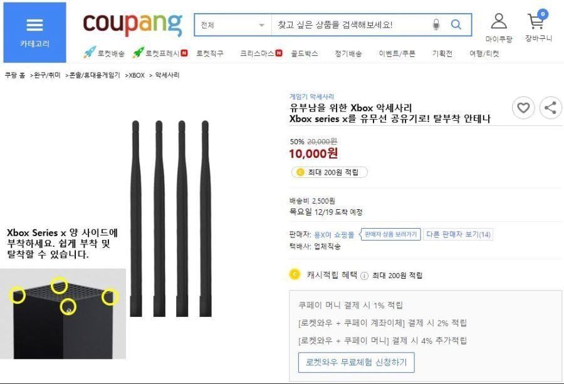The image size is (564, 384).
Task: Open the 골드박스 menu item
Action: coord(305,54)
